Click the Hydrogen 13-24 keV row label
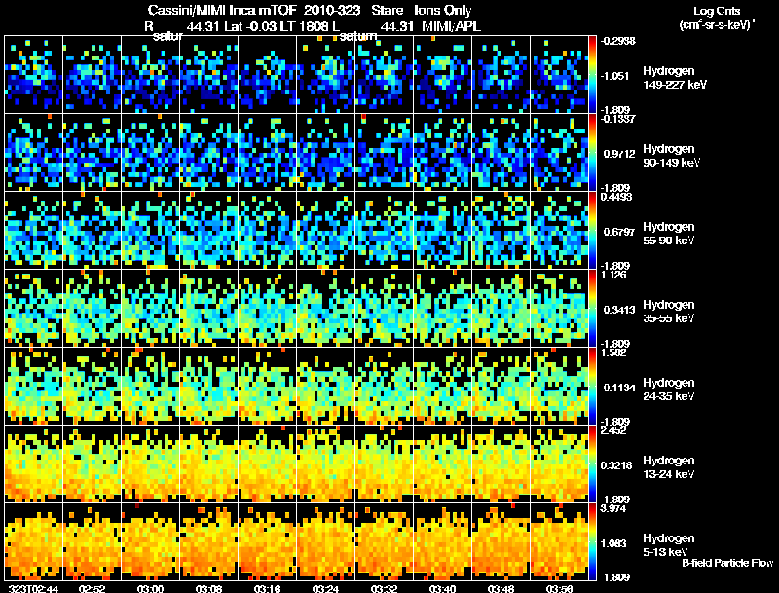The height and width of the screenshot is (593, 779). click(668, 467)
